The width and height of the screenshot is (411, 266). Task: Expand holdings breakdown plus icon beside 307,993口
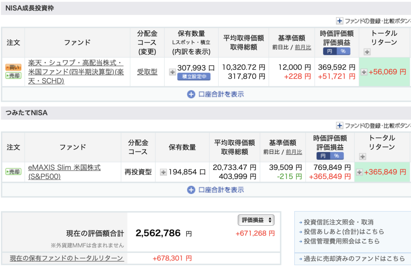tap(172, 72)
